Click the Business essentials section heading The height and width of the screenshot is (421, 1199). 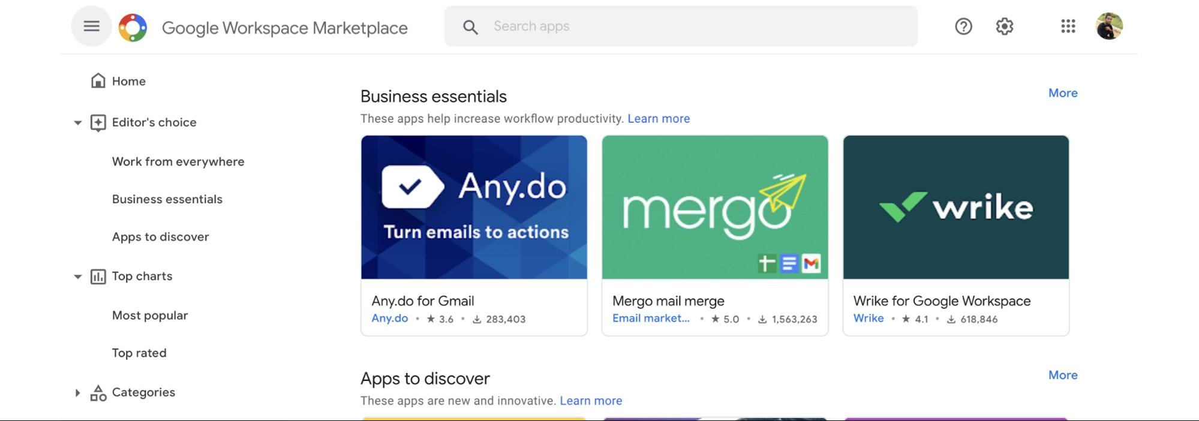pos(434,96)
